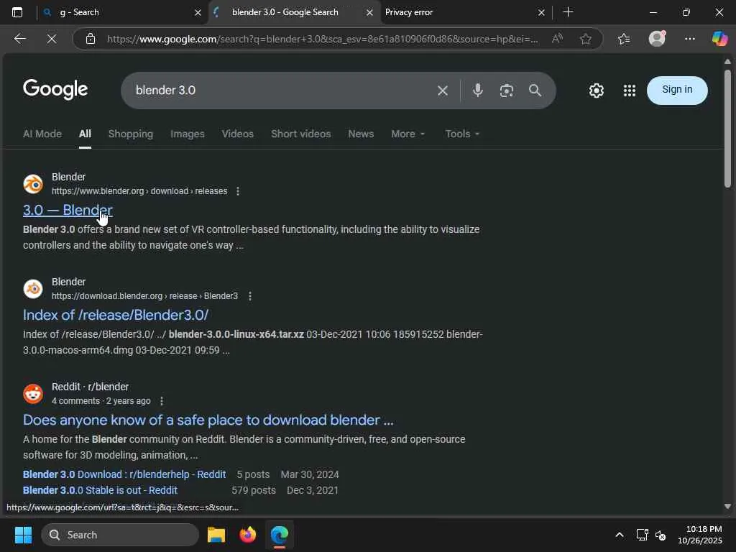Focus the browser address bar URL
736x552 pixels.
[x=322, y=39]
